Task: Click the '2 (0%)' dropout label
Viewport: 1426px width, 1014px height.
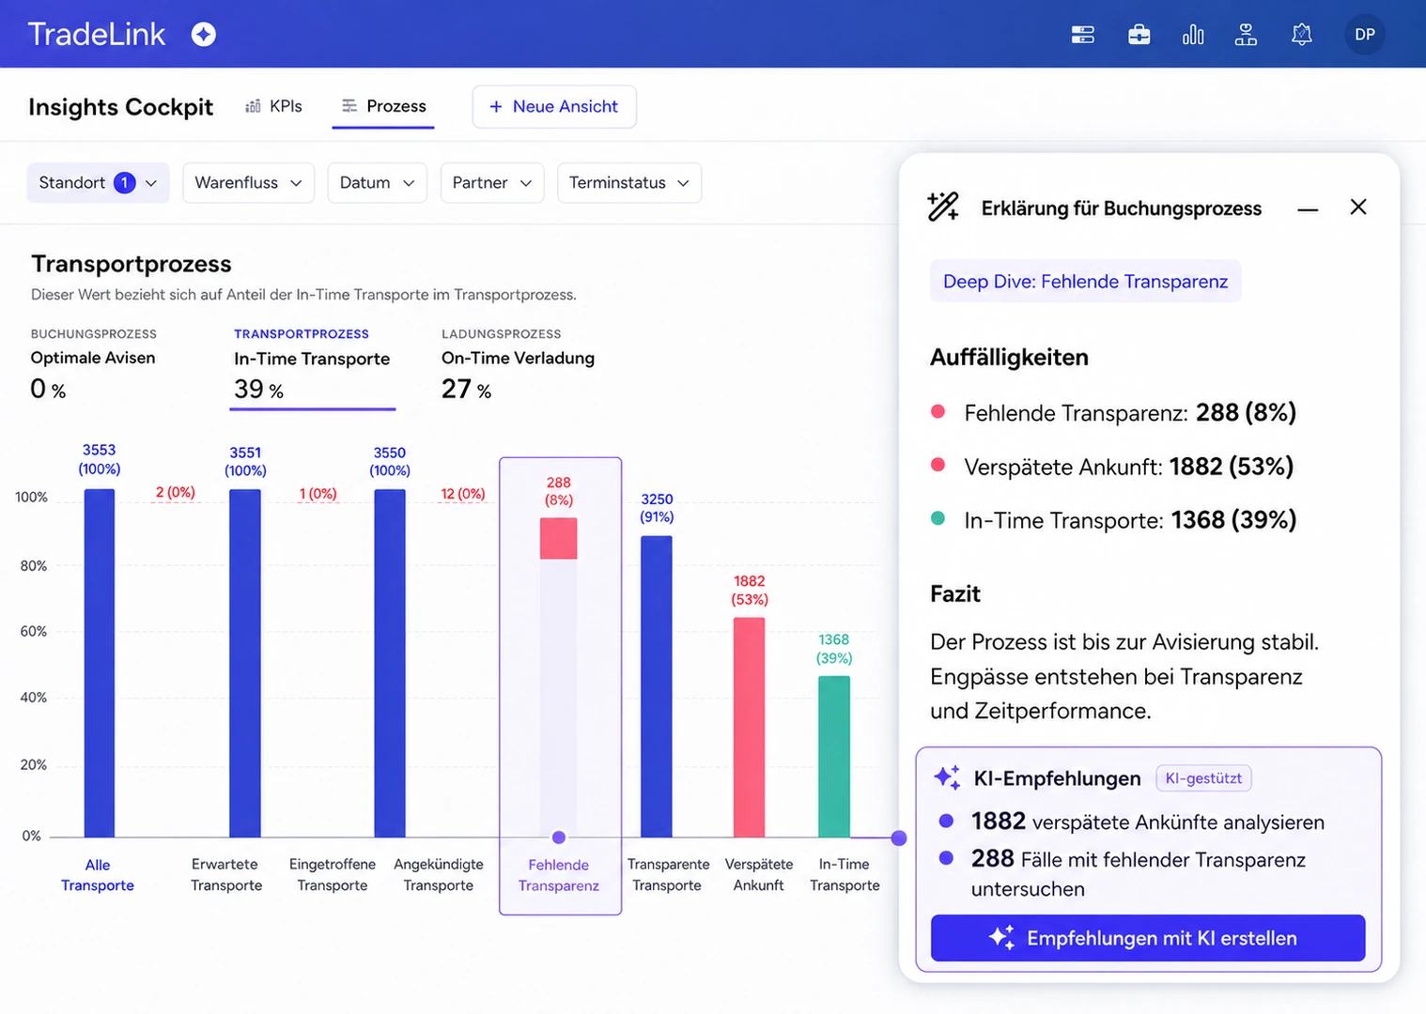Action: tap(176, 492)
